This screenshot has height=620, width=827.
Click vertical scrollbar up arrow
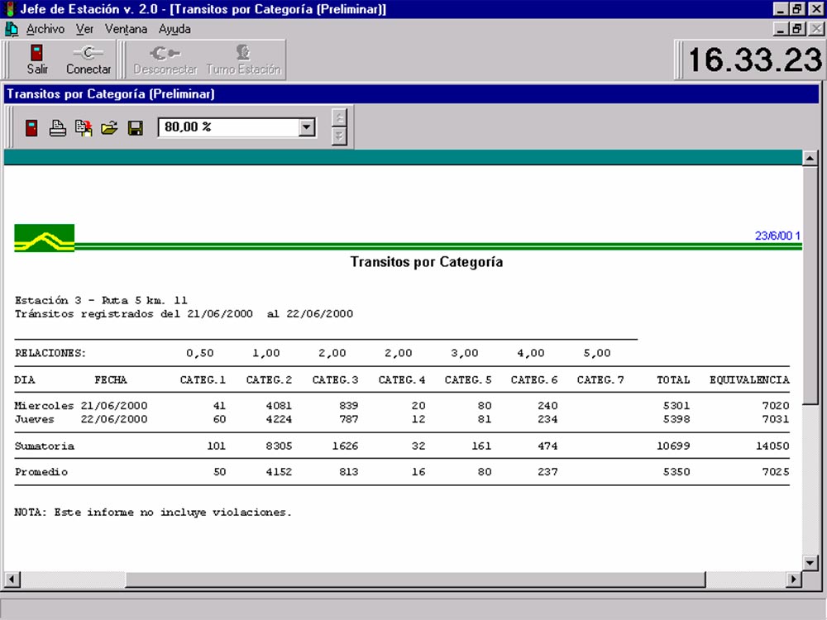coord(810,158)
